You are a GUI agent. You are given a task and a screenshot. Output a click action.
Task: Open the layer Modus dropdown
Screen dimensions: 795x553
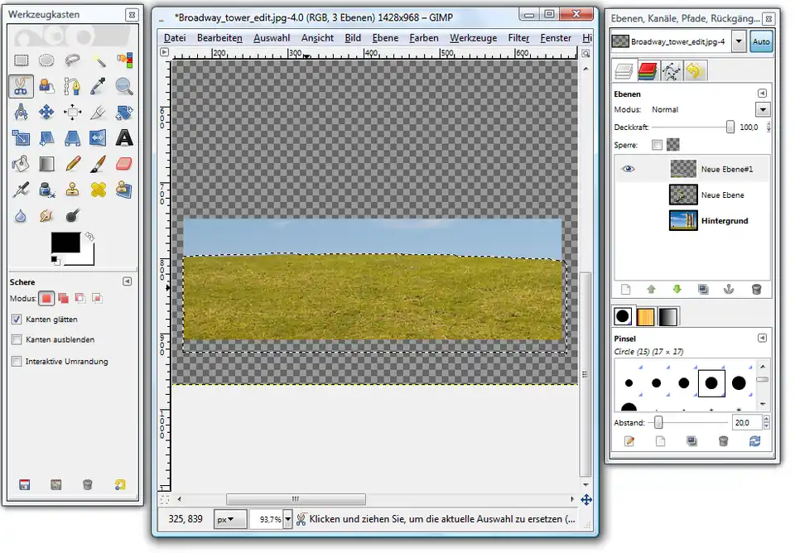point(762,109)
